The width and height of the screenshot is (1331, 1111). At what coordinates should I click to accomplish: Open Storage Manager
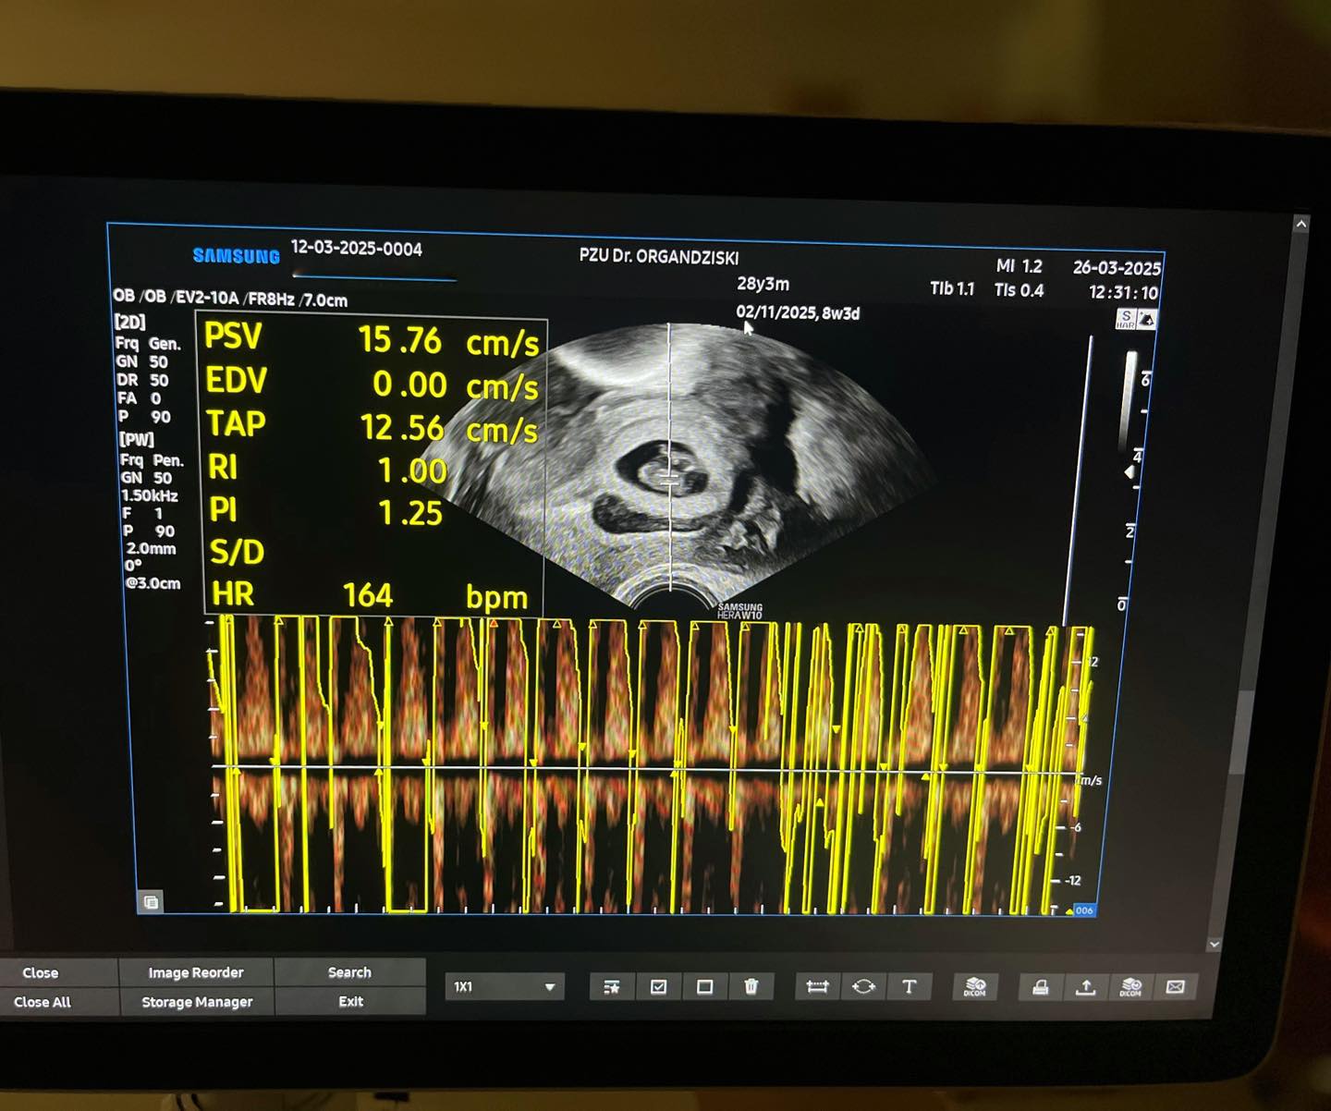click(x=196, y=1002)
